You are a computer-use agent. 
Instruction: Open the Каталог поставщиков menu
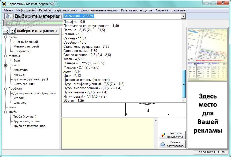tap(136, 10)
